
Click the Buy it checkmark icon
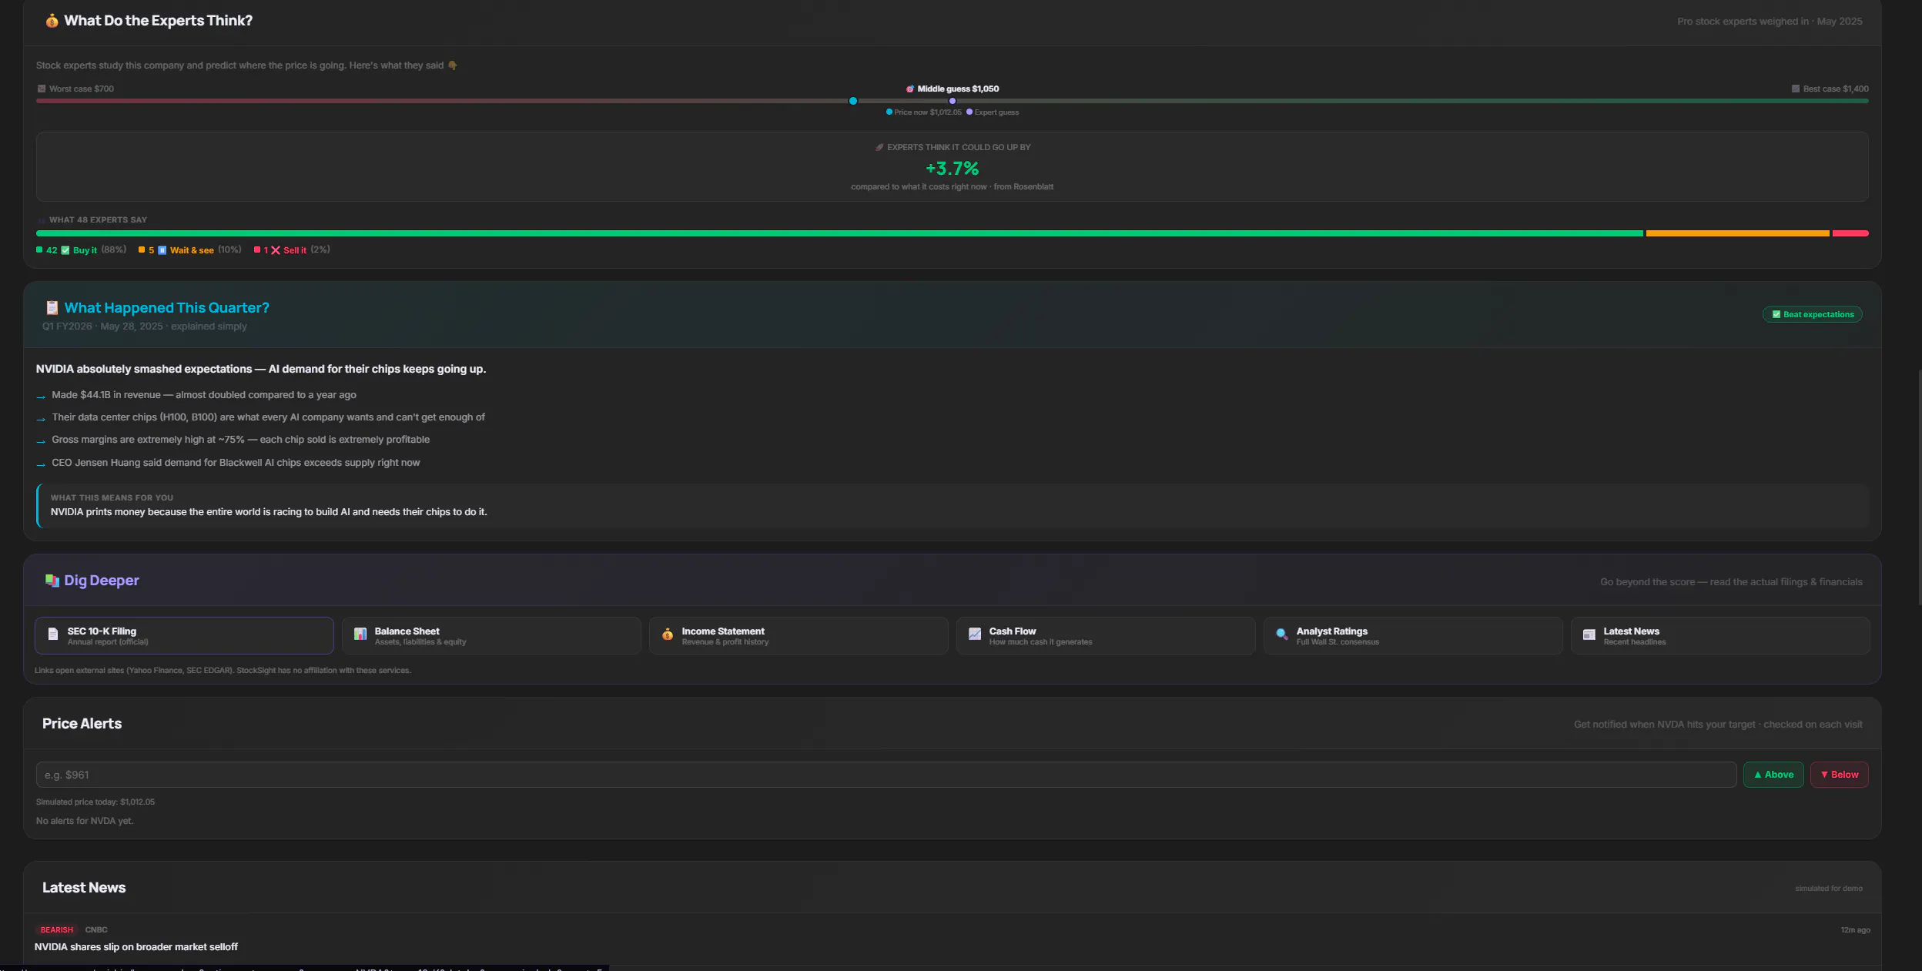point(65,250)
